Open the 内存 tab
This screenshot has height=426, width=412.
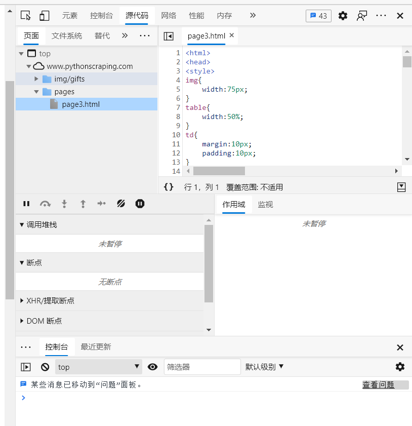click(224, 16)
